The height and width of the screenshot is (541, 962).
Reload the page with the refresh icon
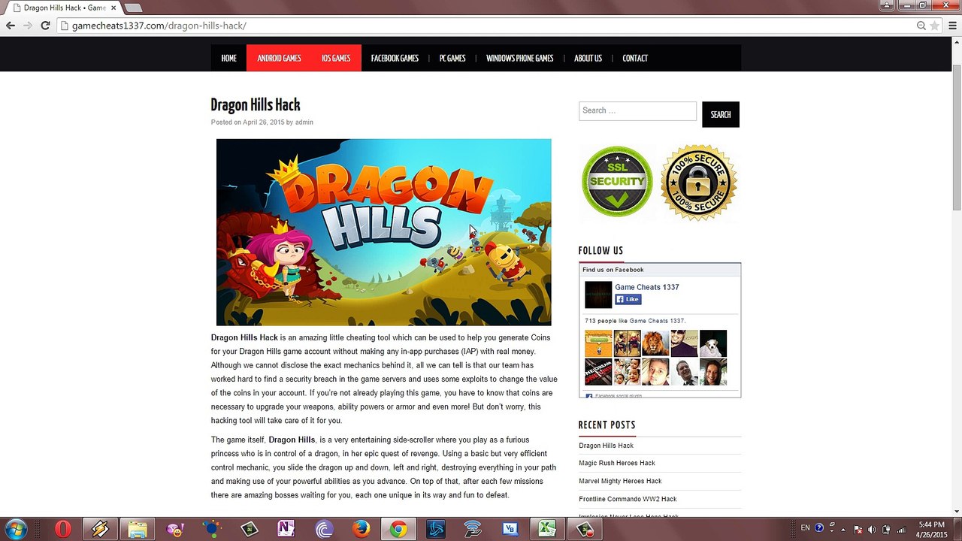pyautogui.click(x=45, y=26)
